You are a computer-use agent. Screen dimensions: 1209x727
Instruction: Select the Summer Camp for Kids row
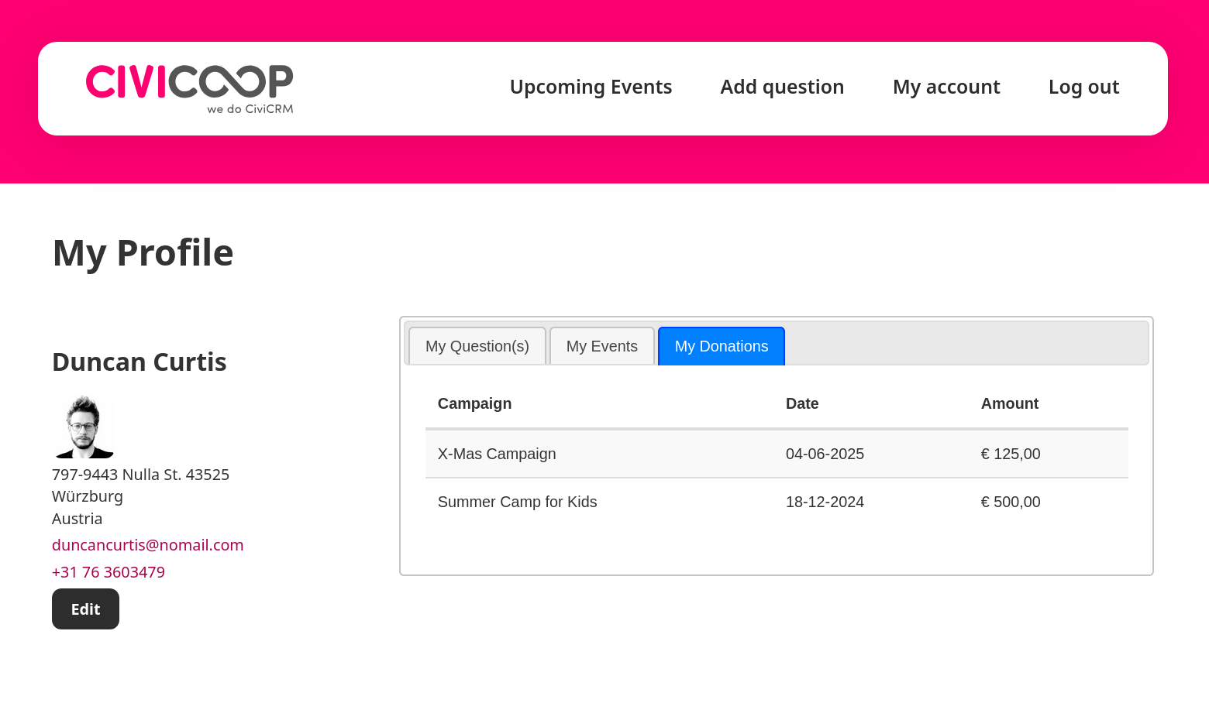point(777,502)
